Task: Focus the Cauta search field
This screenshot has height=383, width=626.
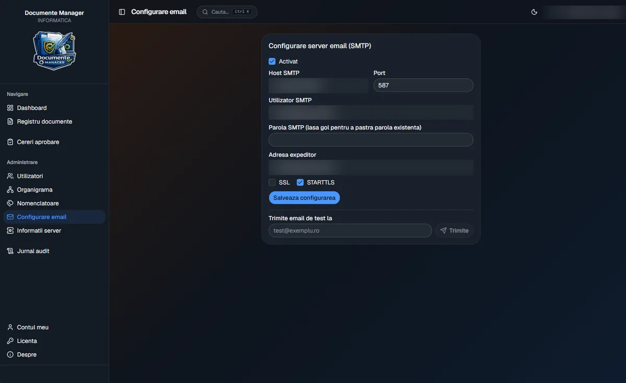Action: [227, 12]
